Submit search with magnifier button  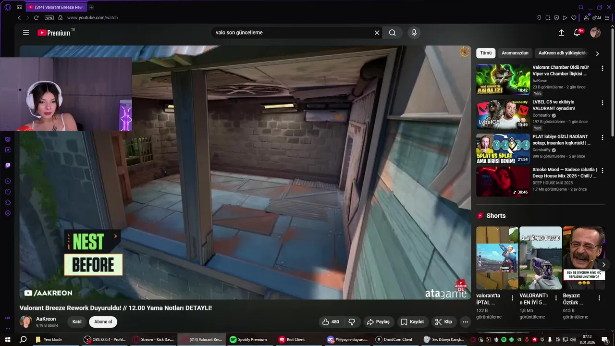[x=393, y=33]
